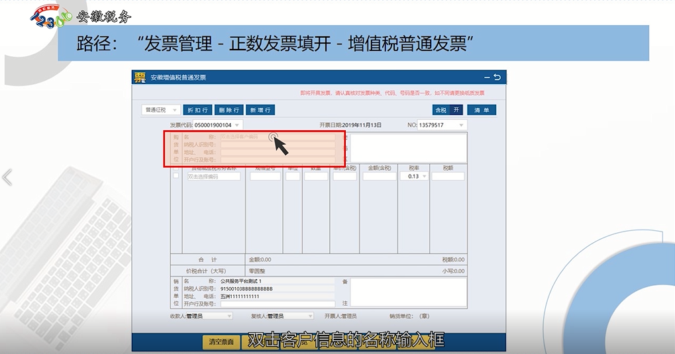The height and width of the screenshot is (354, 675).
Task: Click the 清空票面 button
Action: [221, 342]
